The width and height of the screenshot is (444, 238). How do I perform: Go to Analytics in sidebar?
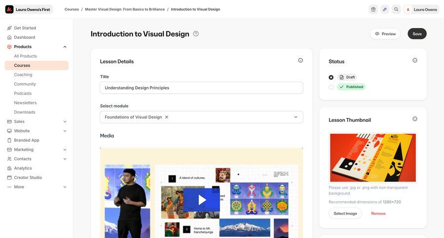click(x=23, y=168)
